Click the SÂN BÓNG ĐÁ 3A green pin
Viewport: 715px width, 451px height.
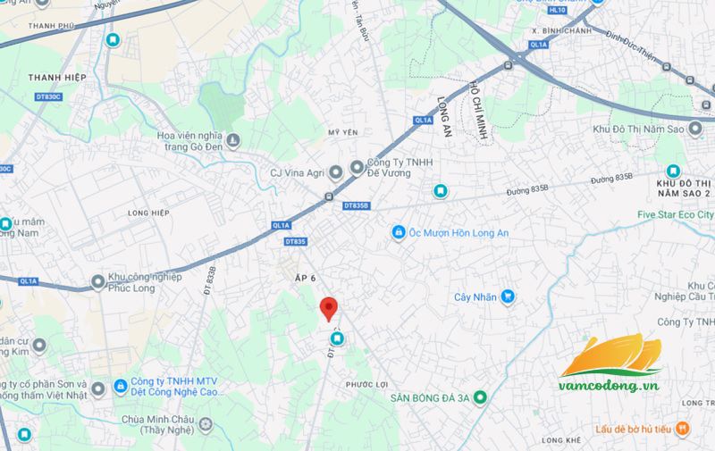coord(479,397)
